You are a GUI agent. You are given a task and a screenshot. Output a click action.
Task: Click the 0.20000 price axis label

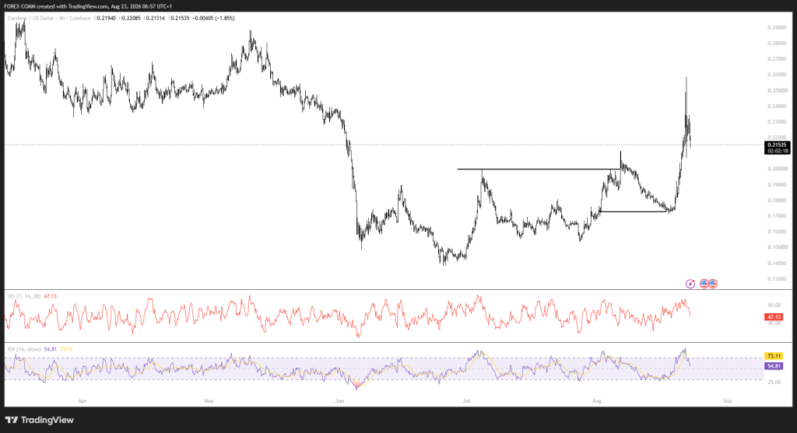pyautogui.click(x=778, y=169)
